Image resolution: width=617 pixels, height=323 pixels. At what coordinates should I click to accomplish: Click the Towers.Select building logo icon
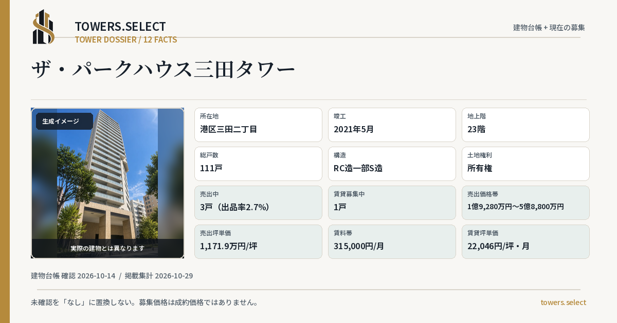[x=44, y=27]
